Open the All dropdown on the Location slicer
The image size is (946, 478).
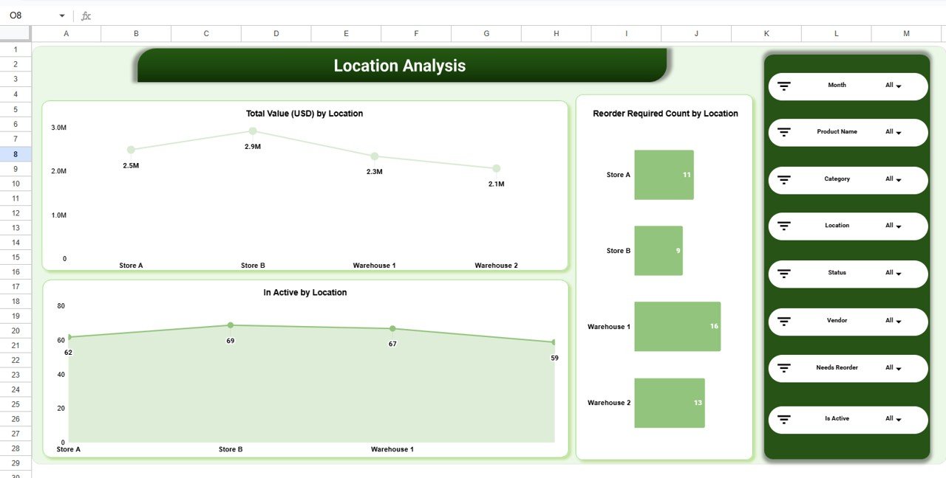tap(898, 226)
